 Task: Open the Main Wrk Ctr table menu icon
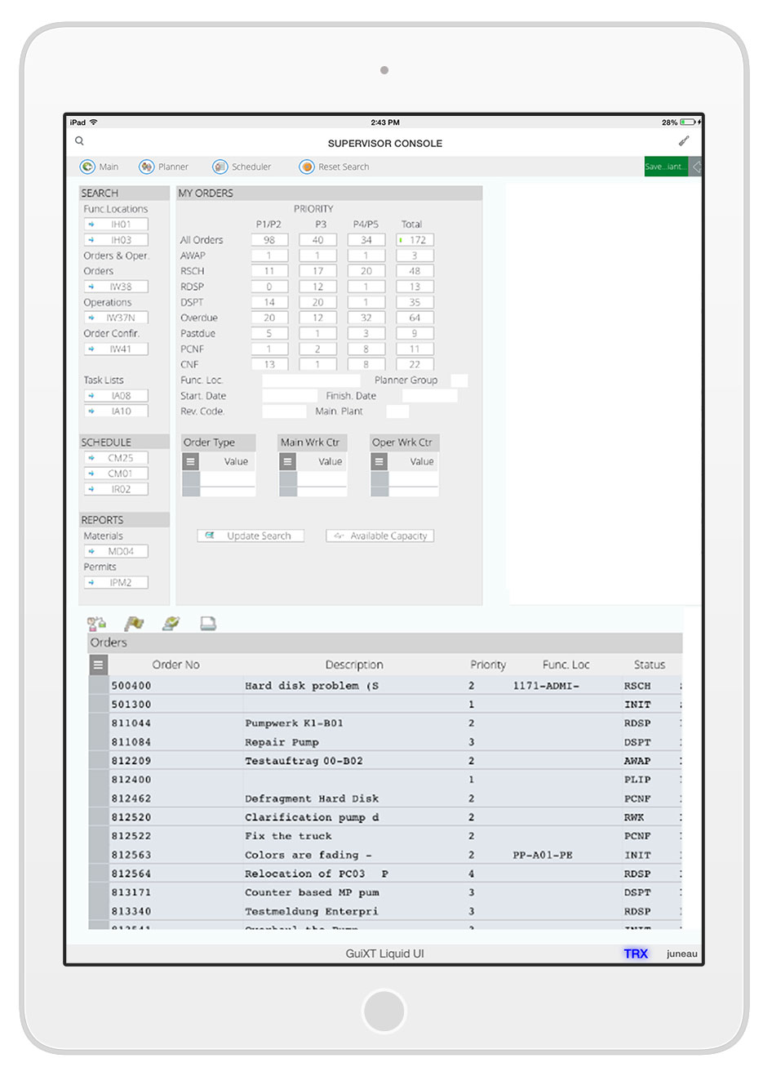[x=287, y=461]
